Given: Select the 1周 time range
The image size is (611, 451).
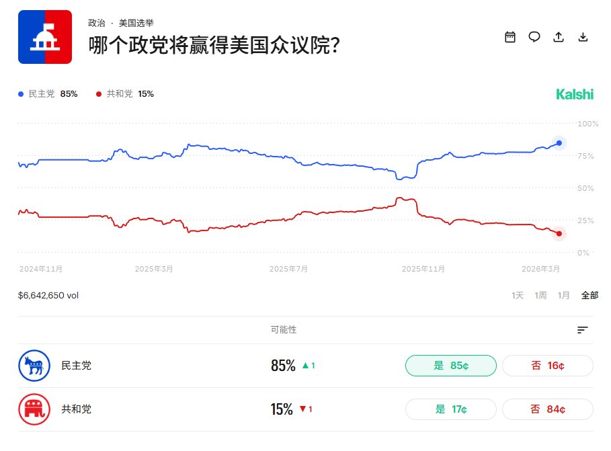Looking at the screenshot, I should (540, 295).
